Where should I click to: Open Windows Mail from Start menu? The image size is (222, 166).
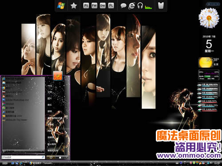(x=12, y=83)
